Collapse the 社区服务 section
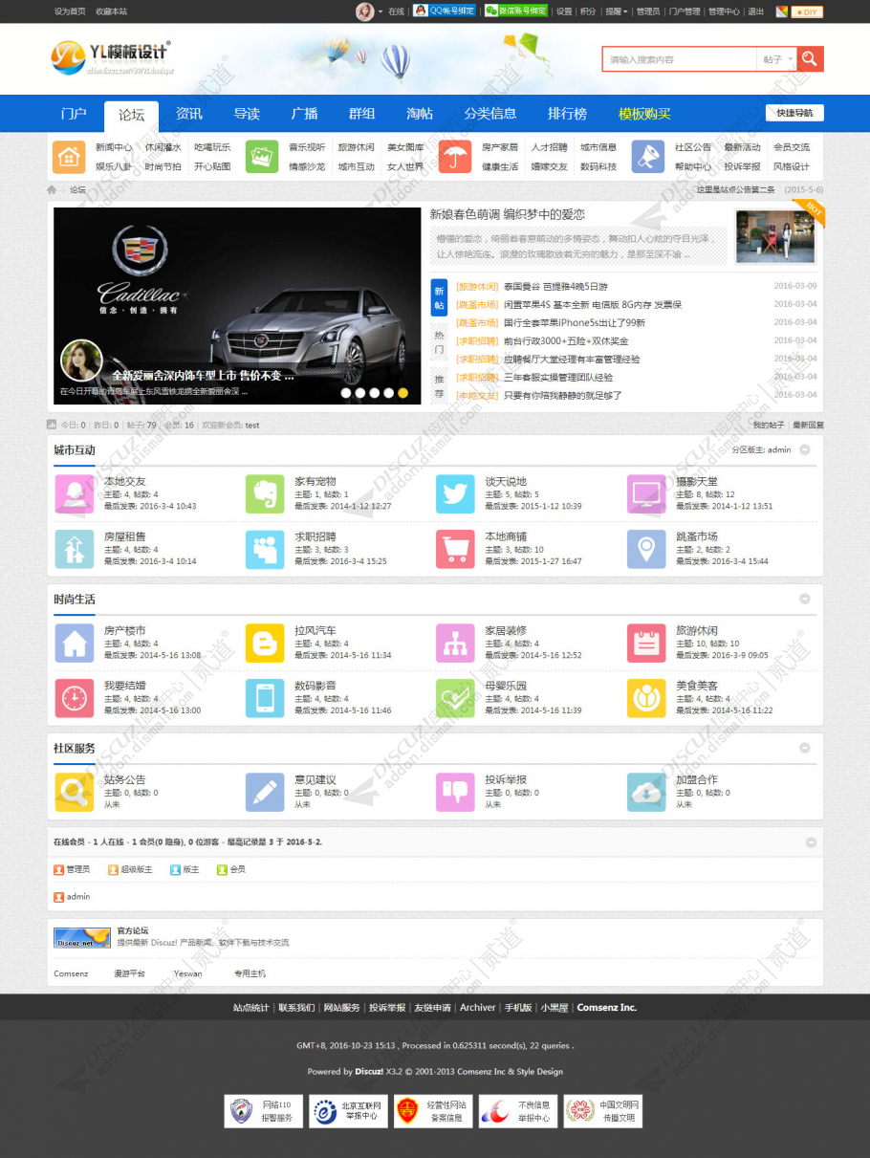Screen dimensions: 870x1158 (x=805, y=748)
